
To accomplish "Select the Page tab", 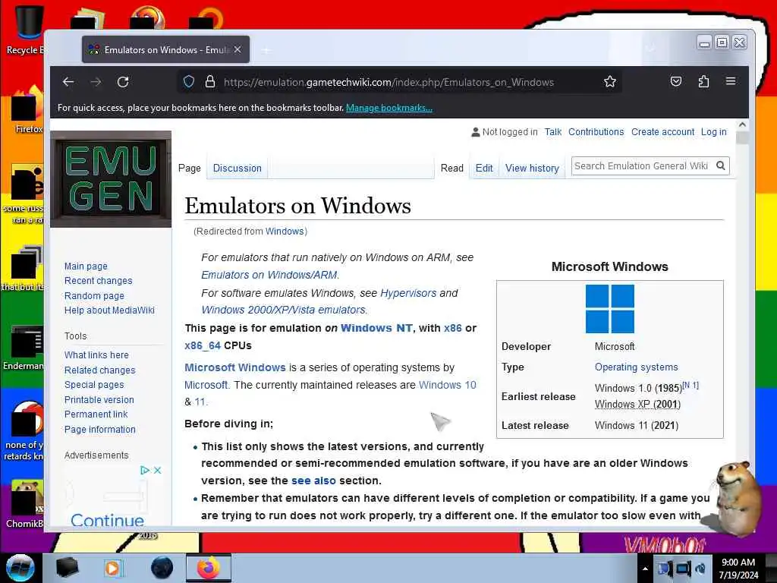I will [189, 168].
